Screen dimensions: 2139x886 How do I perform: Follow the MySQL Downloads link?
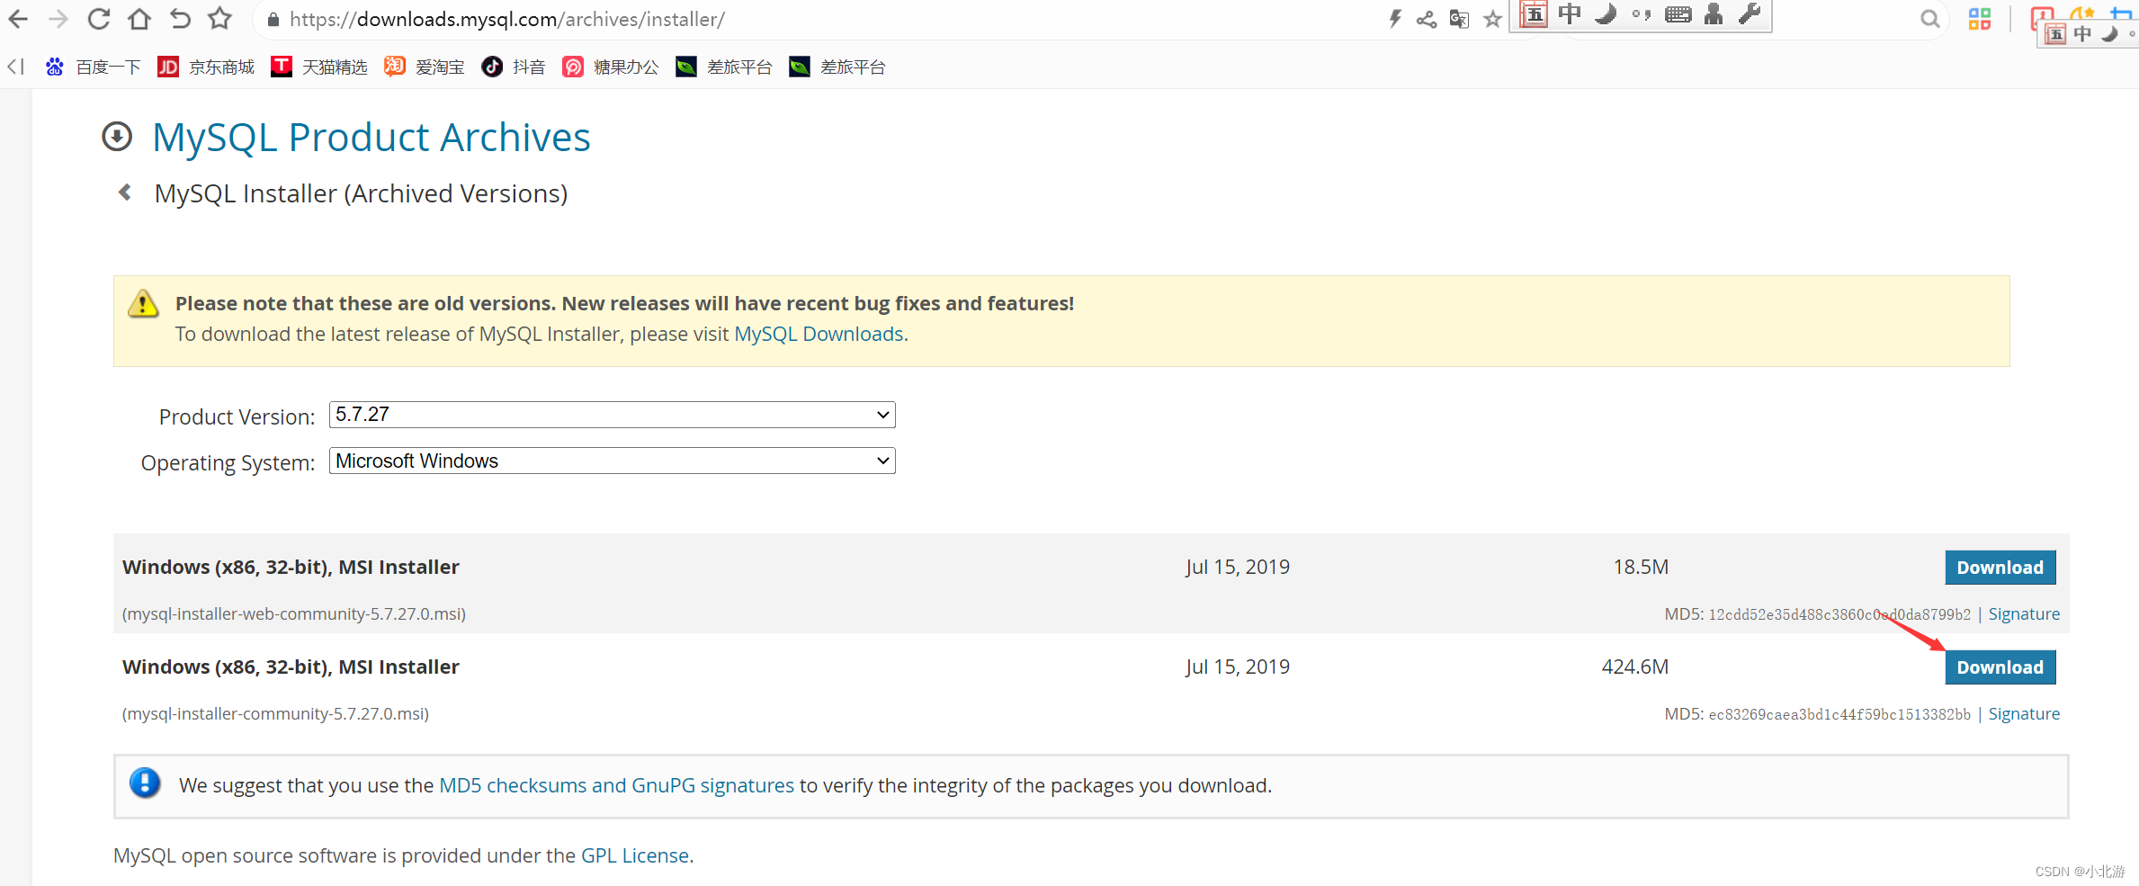[819, 334]
